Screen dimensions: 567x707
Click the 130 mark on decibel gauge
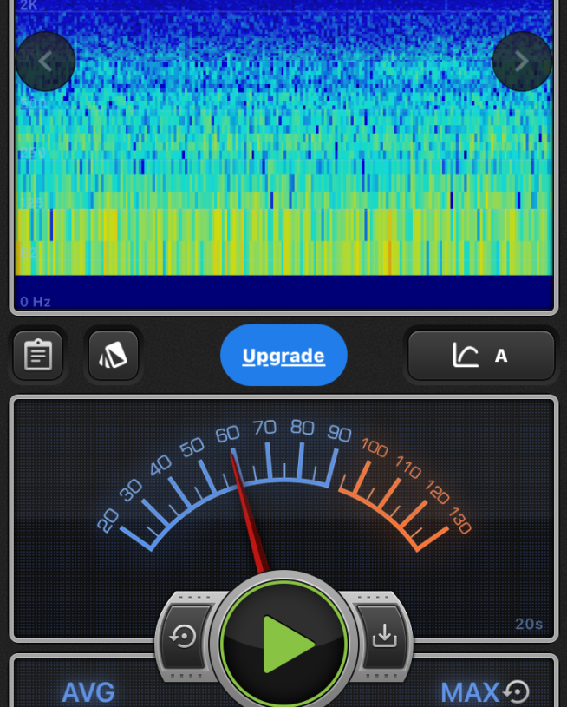coord(459,524)
